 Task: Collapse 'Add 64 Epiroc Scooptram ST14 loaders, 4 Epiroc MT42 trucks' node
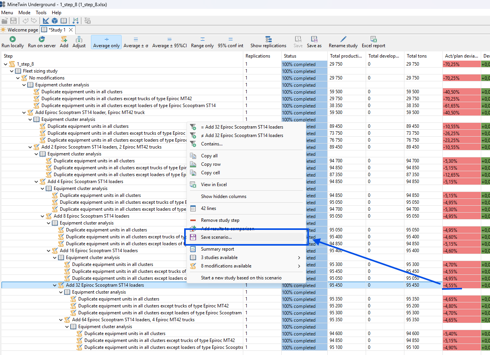pyautogui.click(x=61, y=320)
